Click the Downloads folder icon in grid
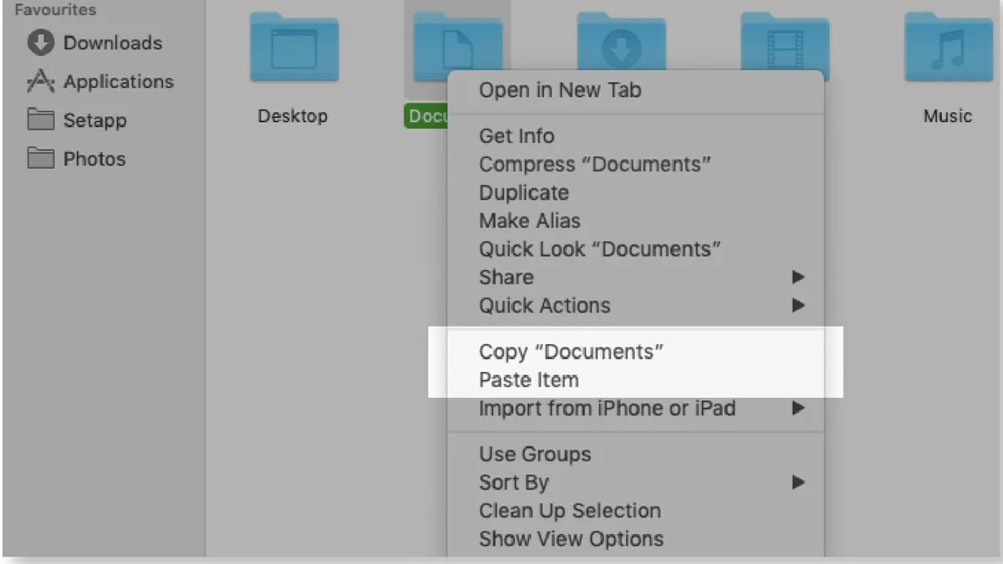1003x564 pixels. 621,42
